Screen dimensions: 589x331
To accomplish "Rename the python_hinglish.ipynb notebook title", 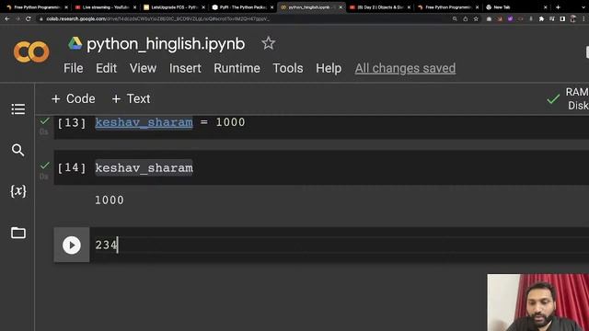I will point(166,44).
